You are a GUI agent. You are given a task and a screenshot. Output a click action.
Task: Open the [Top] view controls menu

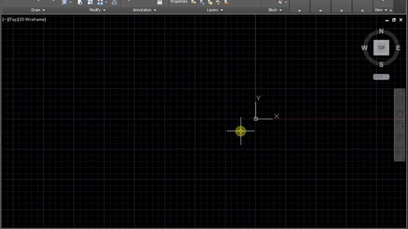tap(13, 20)
